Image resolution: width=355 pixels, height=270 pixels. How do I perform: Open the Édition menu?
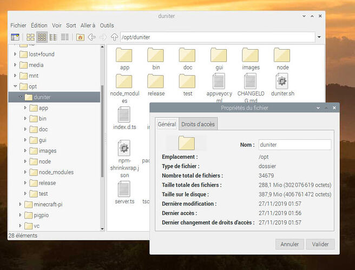tap(39, 25)
